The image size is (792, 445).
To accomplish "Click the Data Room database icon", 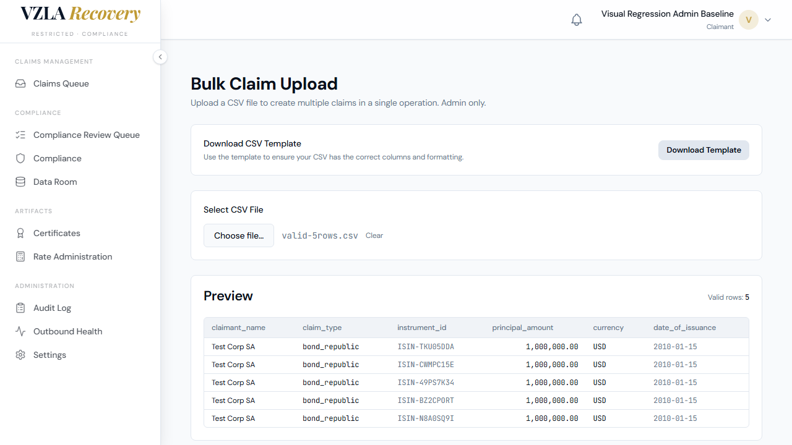I will click(x=20, y=182).
